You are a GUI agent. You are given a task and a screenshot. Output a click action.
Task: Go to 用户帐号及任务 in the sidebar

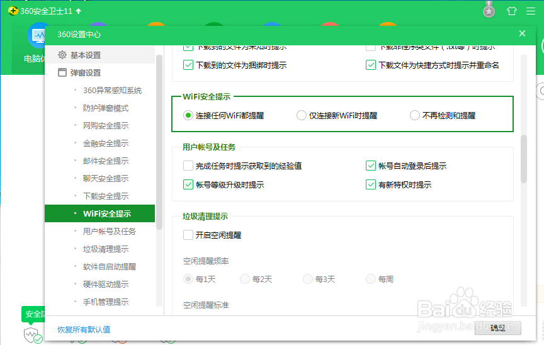coord(110,231)
